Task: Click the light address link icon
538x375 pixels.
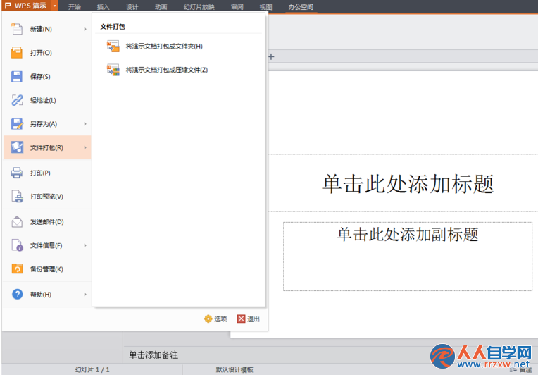Action: (16, 100)
